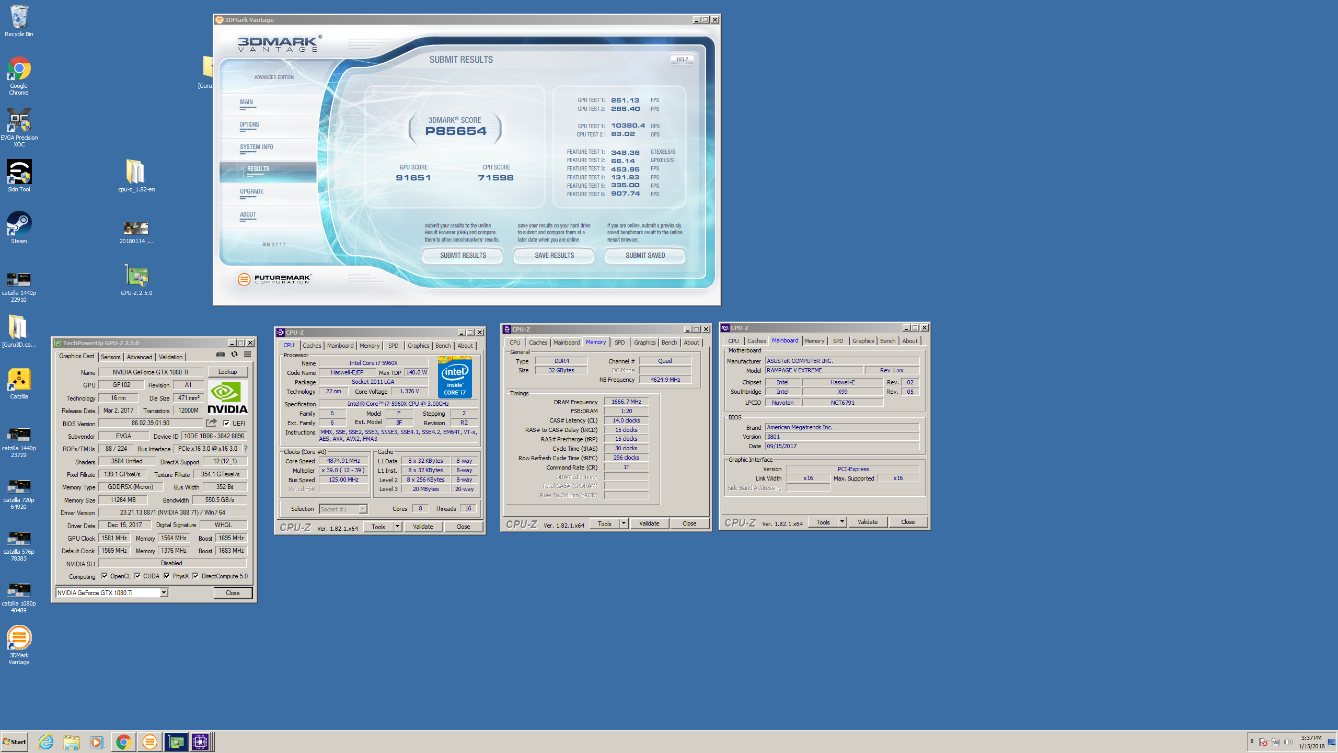Image resolution: width=1338 pixels, height=753 pixels.
Task: Open File Explorer from taskbar
Action: click(x=72, y=741)
